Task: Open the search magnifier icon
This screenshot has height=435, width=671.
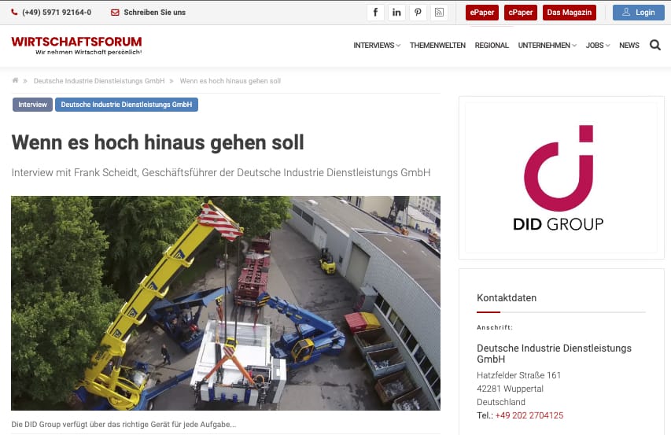Action: [654, 46]
